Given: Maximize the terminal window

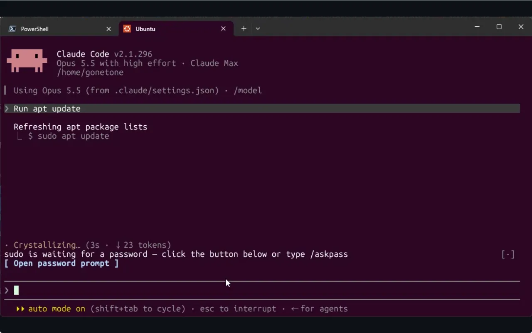Looking at the screenshot, I should pyautogui.click(x=499, y=27).
